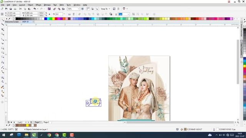Open the Object menu
The width and height of the screenshot is (246, 138).
click(x=30, y=5)
